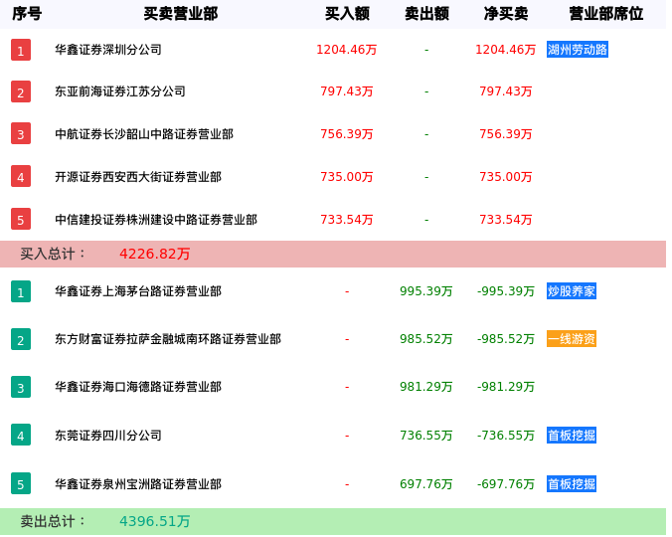Sort by the 净买卖 column header

(506, 14)
